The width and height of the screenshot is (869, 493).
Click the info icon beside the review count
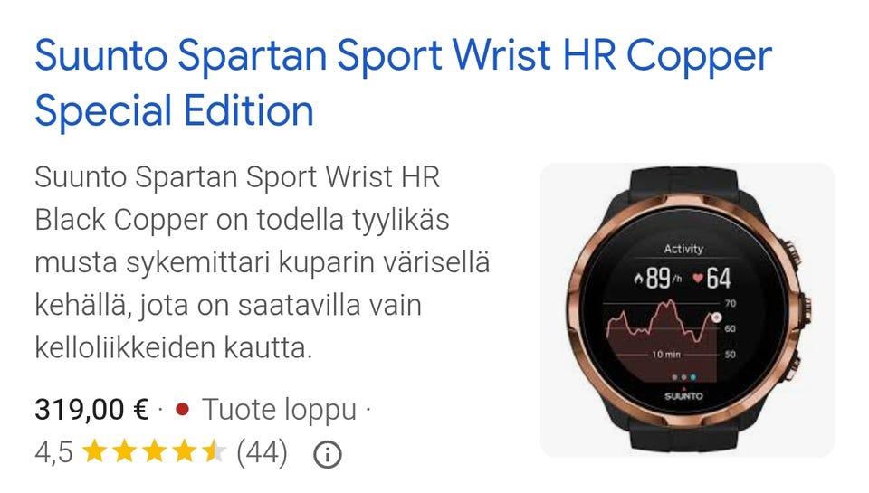tap(327, 455)
